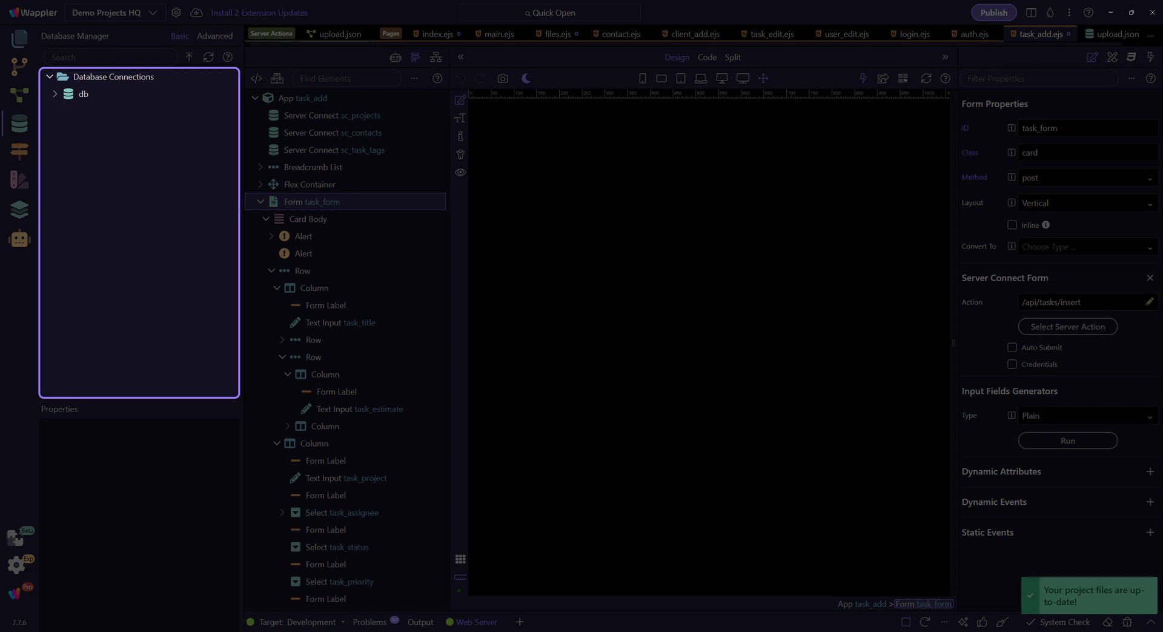Refresh the database connections list
The width and height of the screenshot is (1163, 632).
coord(208,57)
